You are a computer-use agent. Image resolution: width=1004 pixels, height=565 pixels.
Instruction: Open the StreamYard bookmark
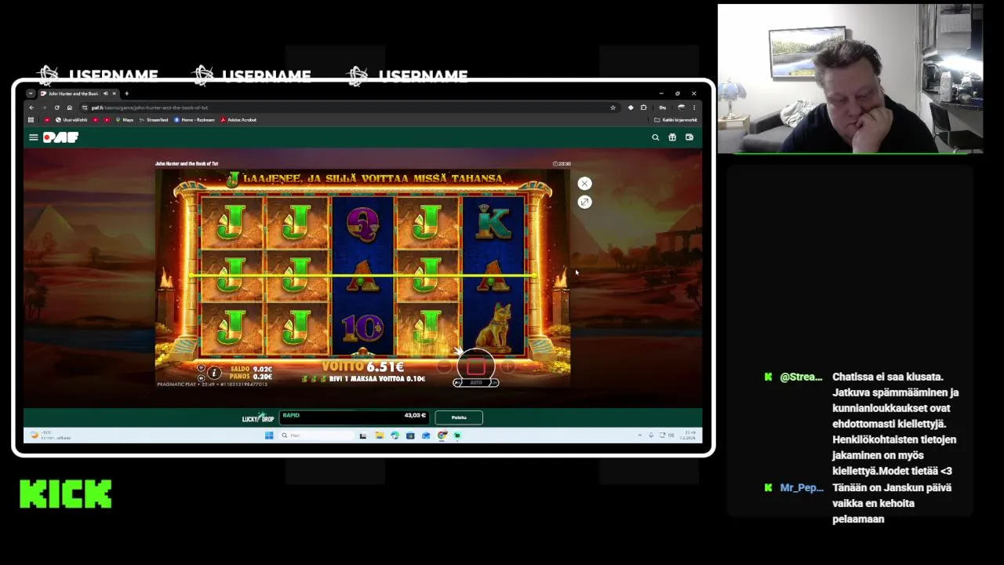coord(154,120)
